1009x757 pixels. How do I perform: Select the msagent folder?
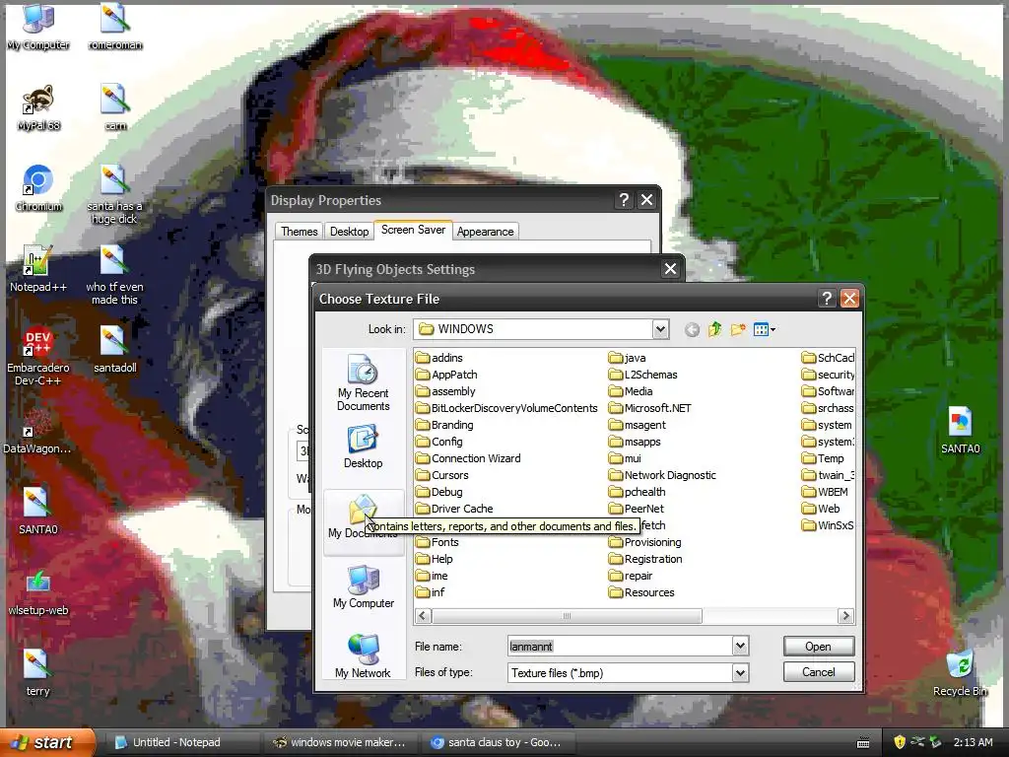(x=638, y=425)
